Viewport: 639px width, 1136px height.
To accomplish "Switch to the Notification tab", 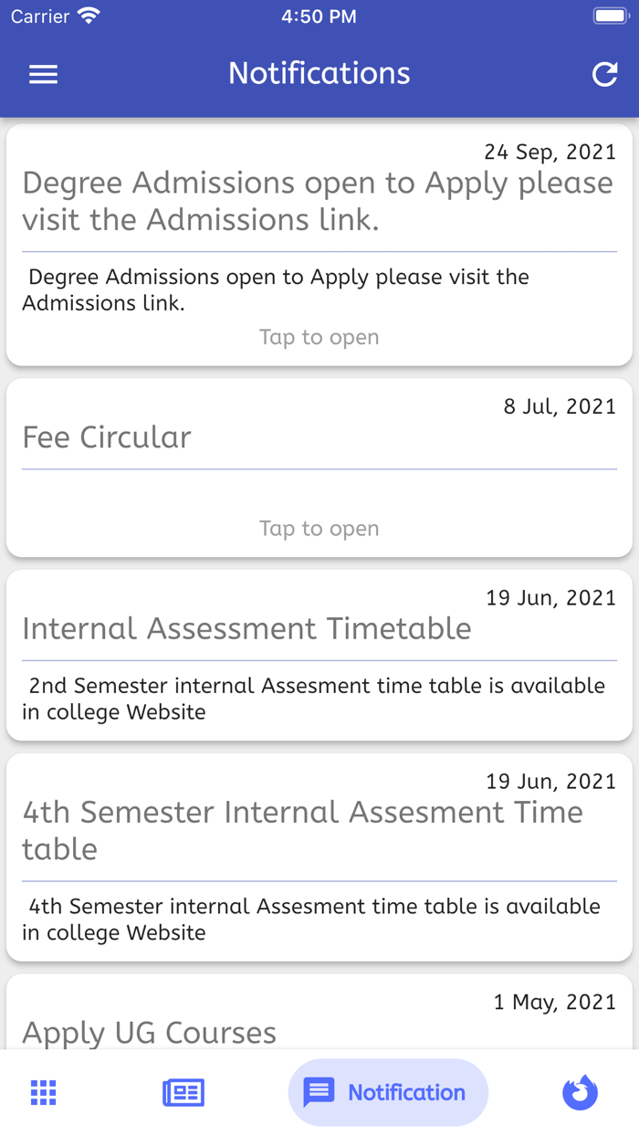I will [x=388, y=1092].
